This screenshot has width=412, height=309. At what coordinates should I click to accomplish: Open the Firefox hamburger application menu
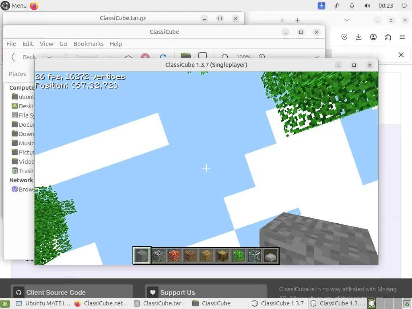pos(402,37)
